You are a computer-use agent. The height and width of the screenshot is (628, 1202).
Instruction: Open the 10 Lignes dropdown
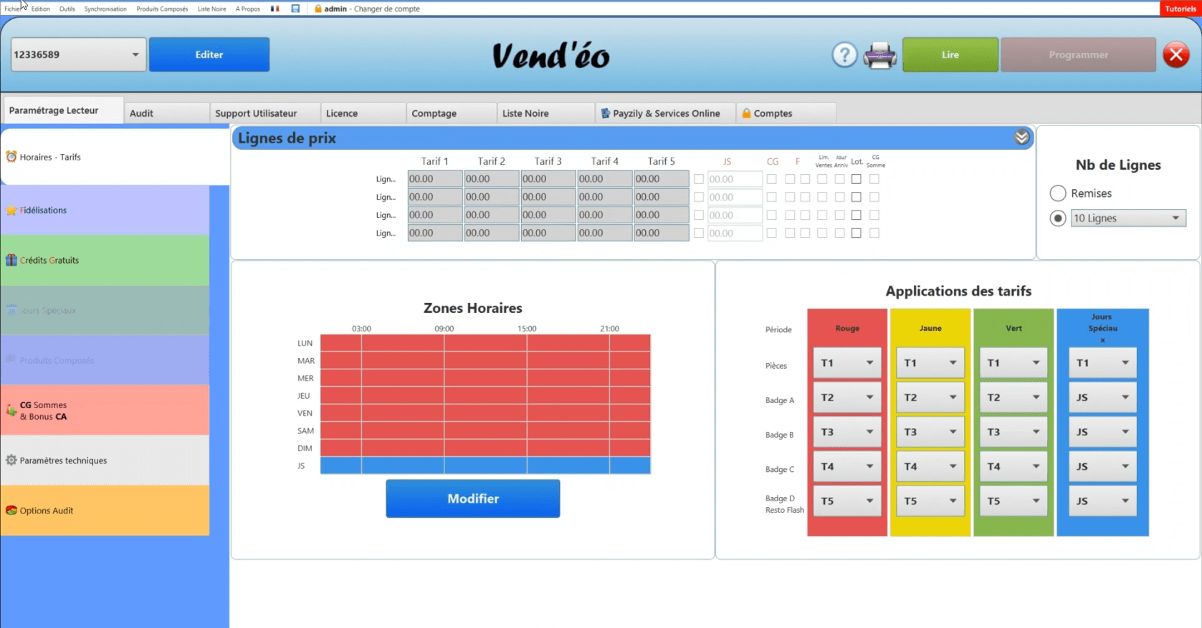coord(1128,218)
